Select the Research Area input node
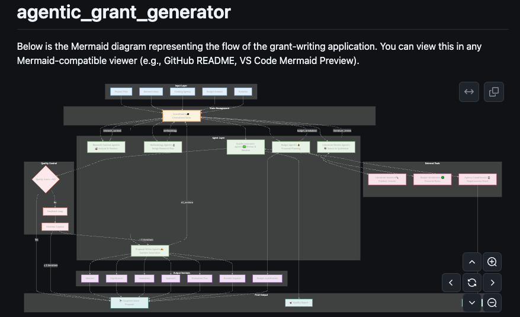520x317 pixels. tap(151, 92)
